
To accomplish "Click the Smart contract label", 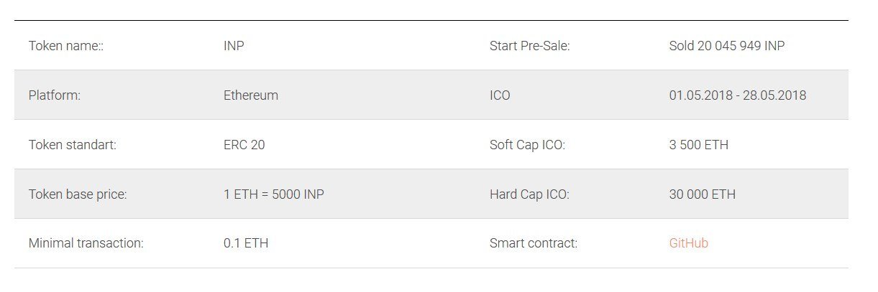I will click(x=534, y=243).
